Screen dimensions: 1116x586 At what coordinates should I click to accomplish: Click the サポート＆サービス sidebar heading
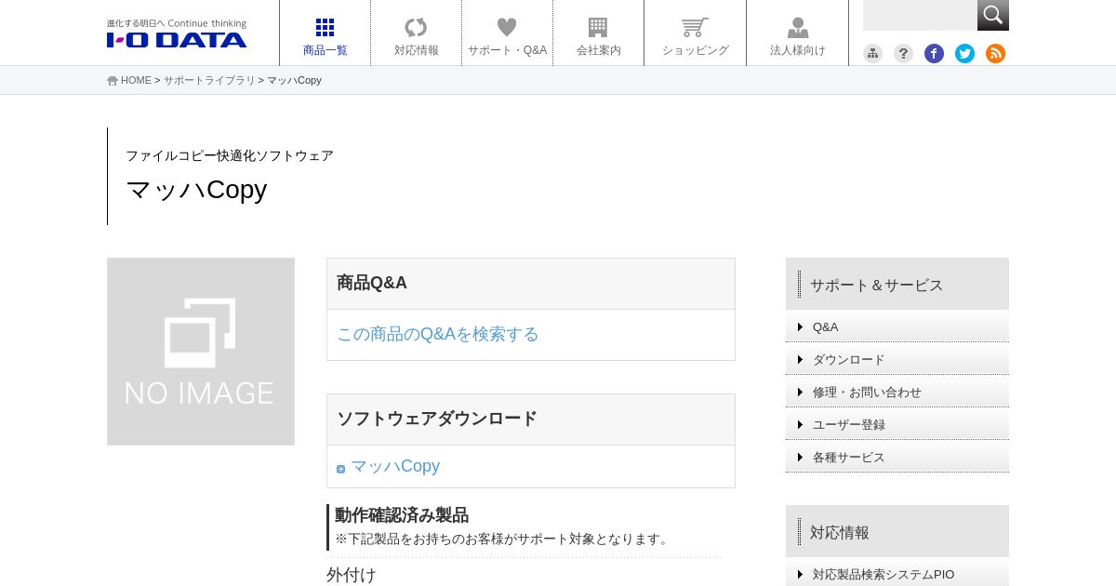pos(876,285)
